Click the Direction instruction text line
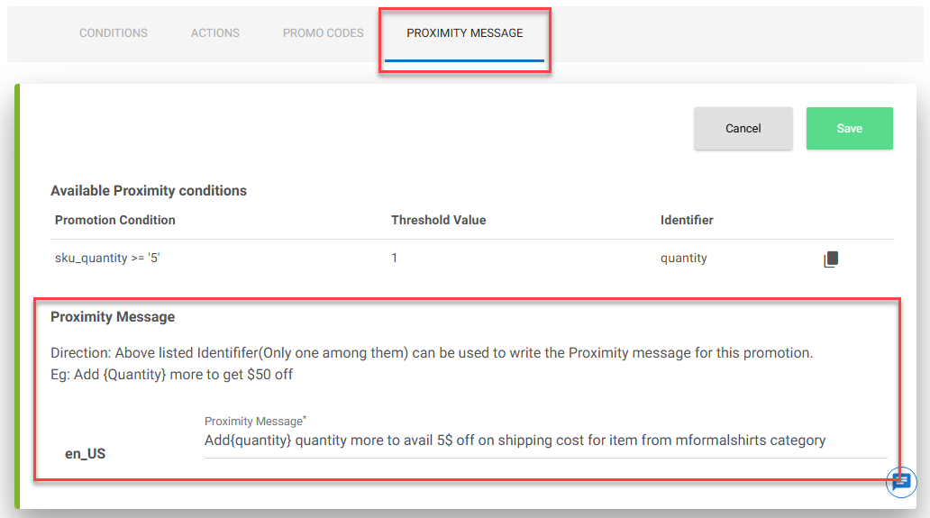The image size is (930, 518). coord(432,353)
